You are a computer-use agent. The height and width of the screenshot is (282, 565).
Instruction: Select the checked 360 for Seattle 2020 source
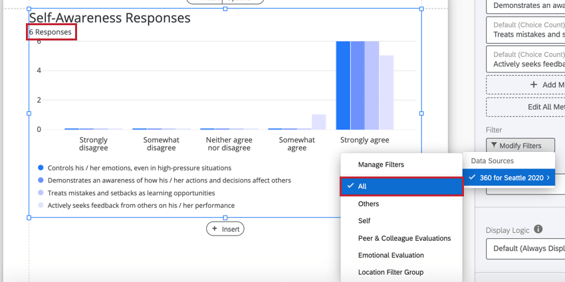(508, 178)
